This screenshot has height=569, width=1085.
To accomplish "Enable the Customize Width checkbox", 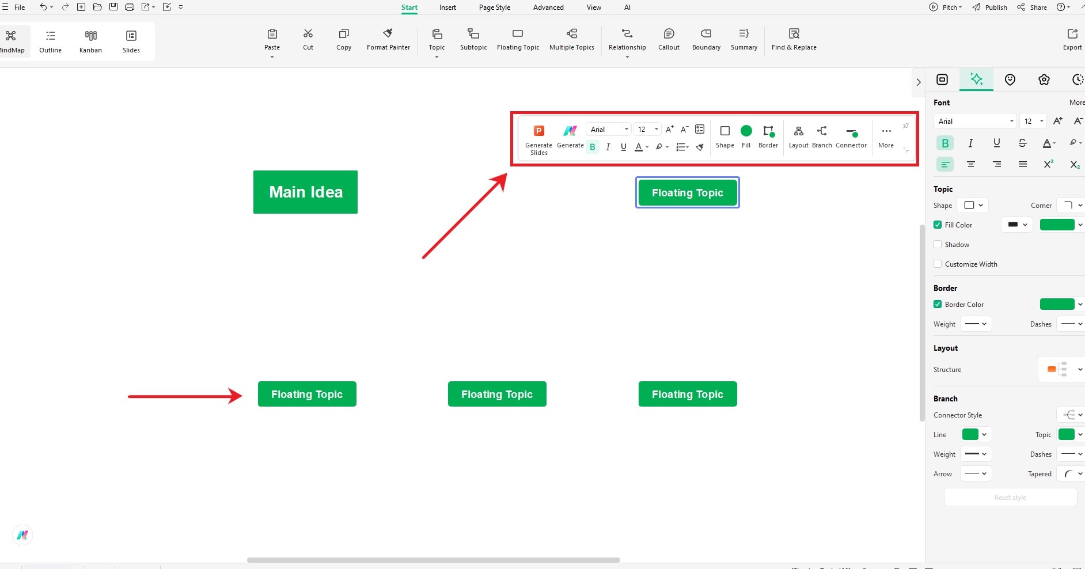I will (x=938, y=264).
